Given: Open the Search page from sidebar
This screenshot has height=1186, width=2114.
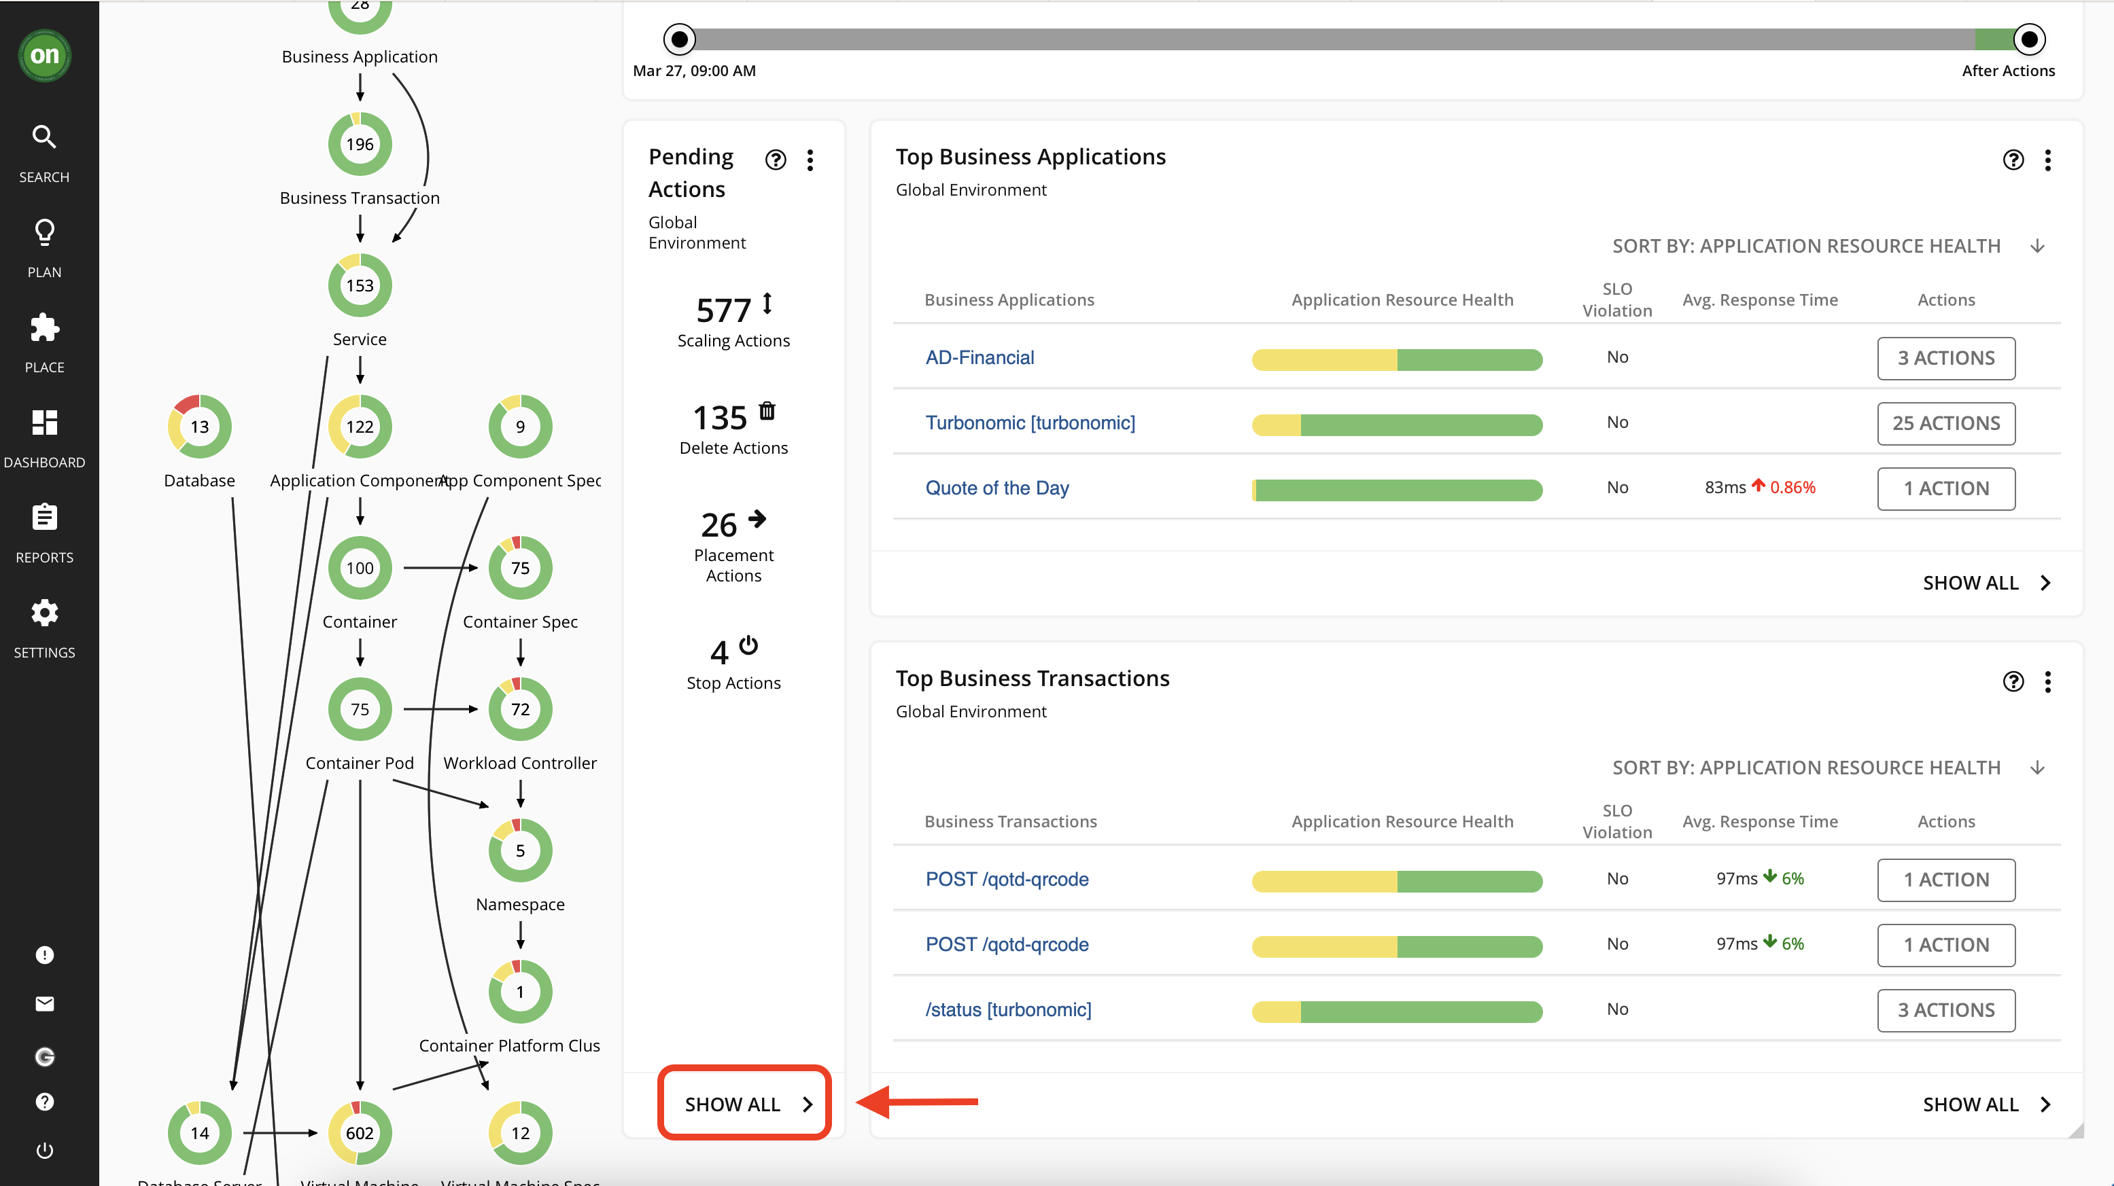Looking at the screenshot, I should point(44,154).
